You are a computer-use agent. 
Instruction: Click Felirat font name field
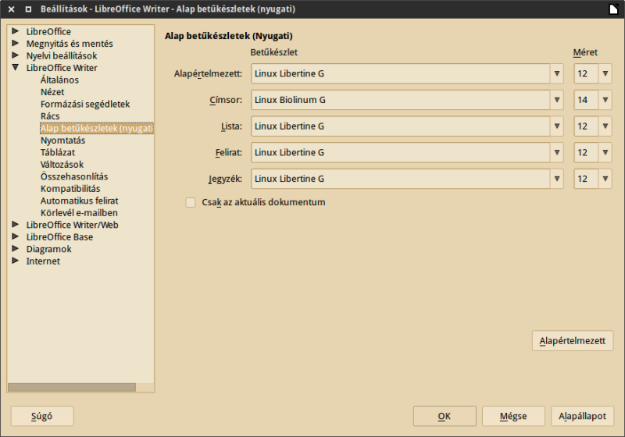(x=401, y=152)
